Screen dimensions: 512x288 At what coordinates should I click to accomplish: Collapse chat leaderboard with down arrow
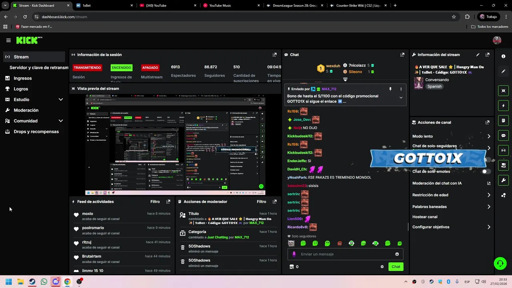click(x=345, y=79)
